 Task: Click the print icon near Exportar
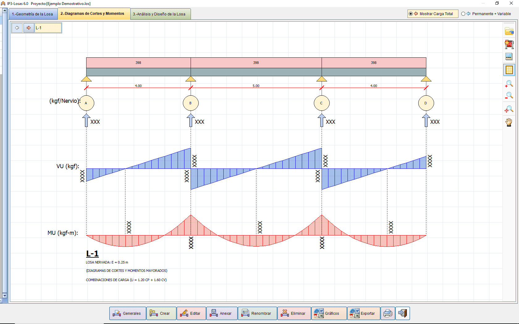coord(388,313)
